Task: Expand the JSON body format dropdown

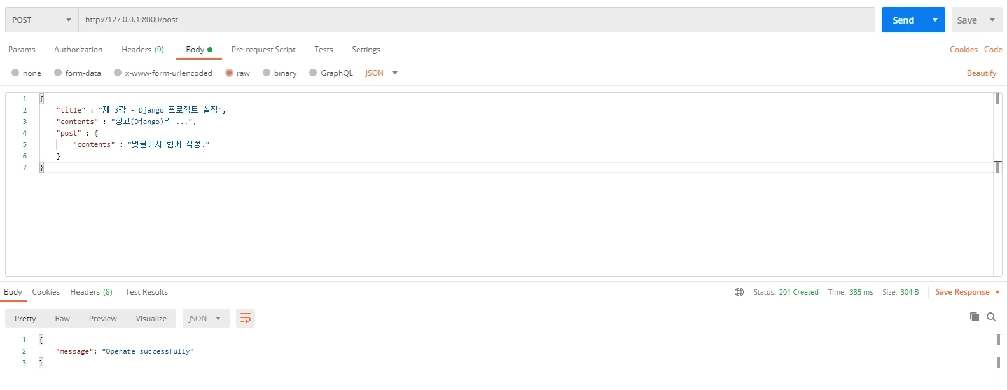Action: [395, 73]
